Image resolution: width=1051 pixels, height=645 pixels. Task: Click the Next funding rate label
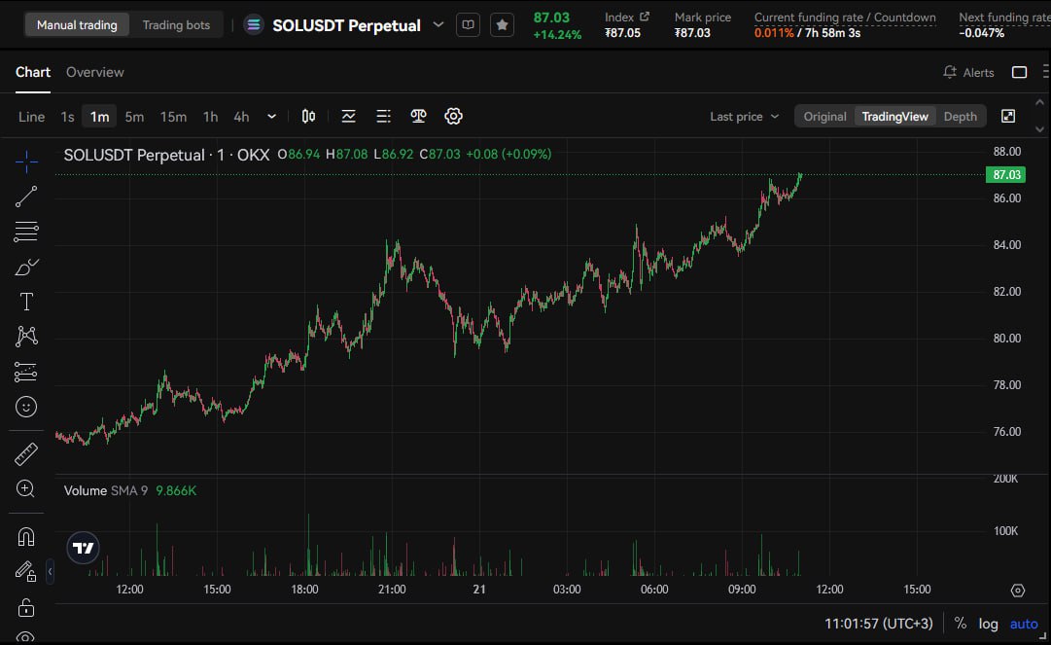pyautogui.click(x=1004, y=17)
